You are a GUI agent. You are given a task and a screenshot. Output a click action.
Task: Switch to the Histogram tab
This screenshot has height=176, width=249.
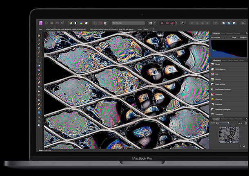point(216,33)
